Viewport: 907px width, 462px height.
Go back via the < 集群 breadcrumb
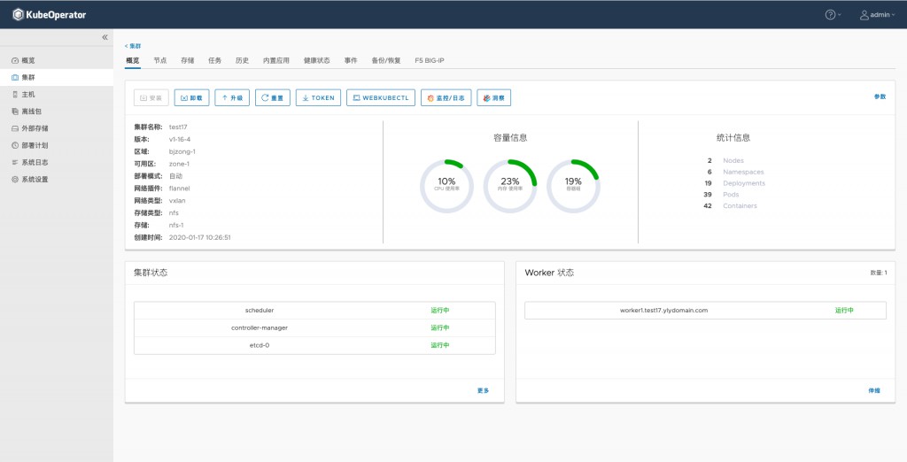[x=133, y=46]
